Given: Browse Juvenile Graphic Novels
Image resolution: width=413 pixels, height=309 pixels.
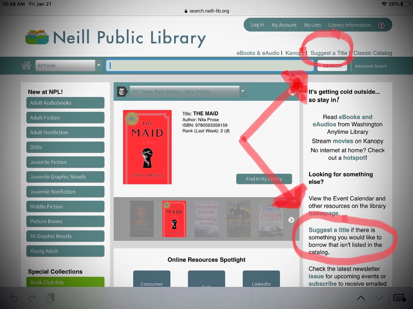Looking at the screenshot, I should pyautogui.click(x=65, y=177).
